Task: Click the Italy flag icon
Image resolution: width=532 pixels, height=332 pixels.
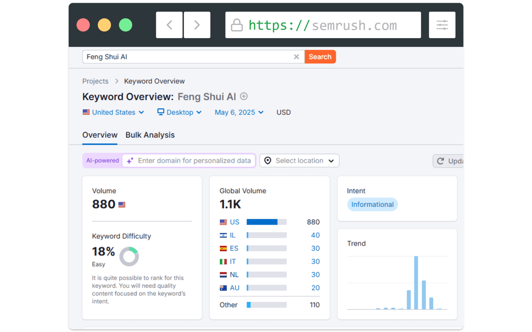Action: pyautogui.click(x=223, y=262)
